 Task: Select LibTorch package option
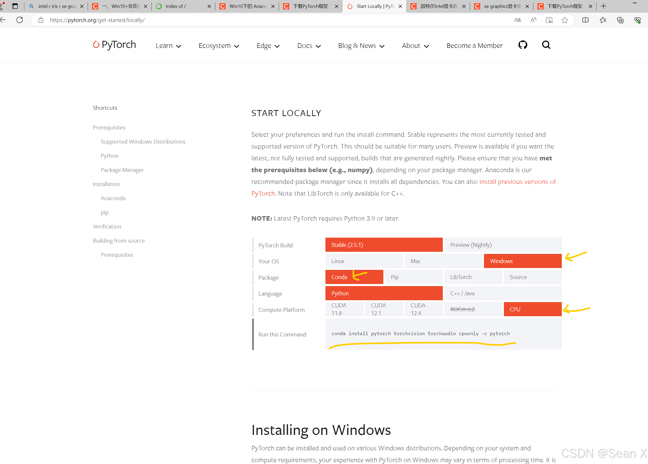(x=473, y=277)
